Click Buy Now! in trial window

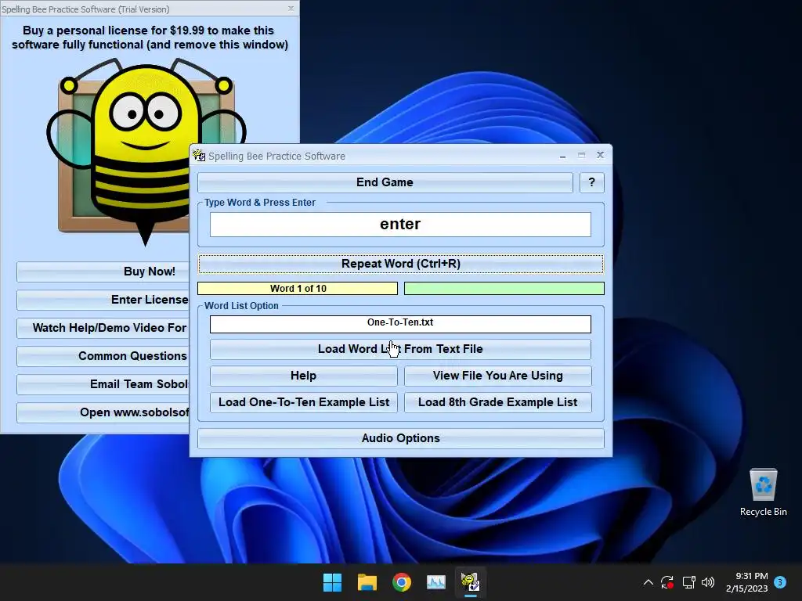pyautogui.click(x=103, y=272)
